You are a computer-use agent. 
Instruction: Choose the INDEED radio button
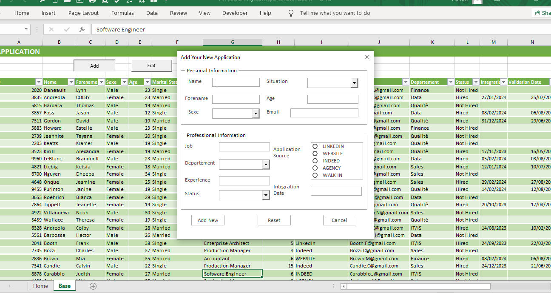[x=315, y=161]
